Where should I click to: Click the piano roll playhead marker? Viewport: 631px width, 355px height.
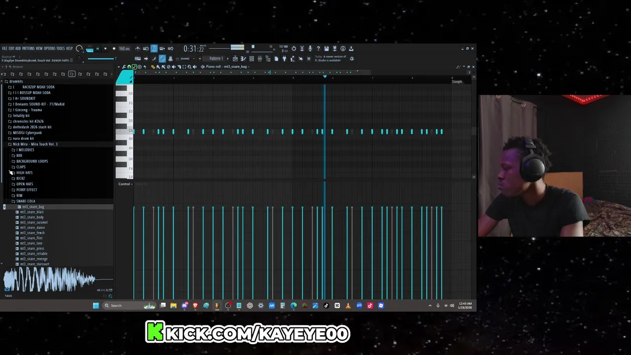click(324, 76)
